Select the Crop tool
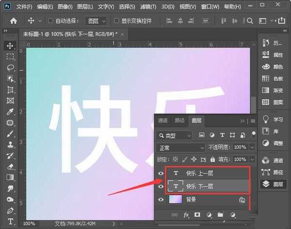Screen dimensions: 291x229 10,90
